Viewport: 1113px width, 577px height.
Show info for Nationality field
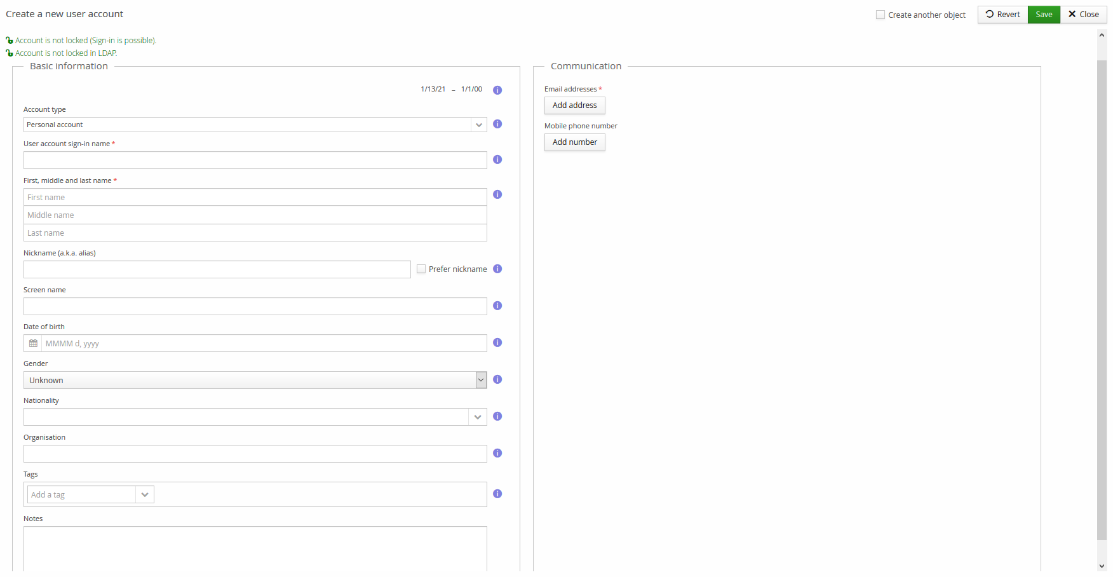click(x=497, y=416)
